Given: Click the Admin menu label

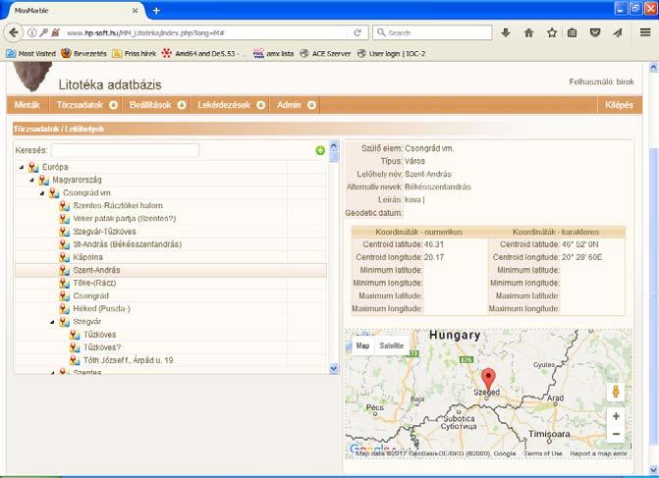Looking at the screenshot, I should point(289,105).
